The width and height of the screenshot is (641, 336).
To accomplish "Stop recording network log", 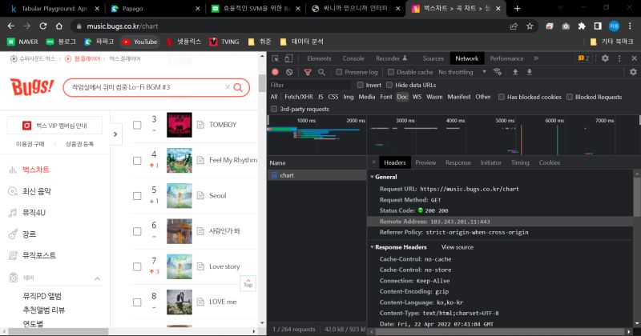I will click(275, 72).
